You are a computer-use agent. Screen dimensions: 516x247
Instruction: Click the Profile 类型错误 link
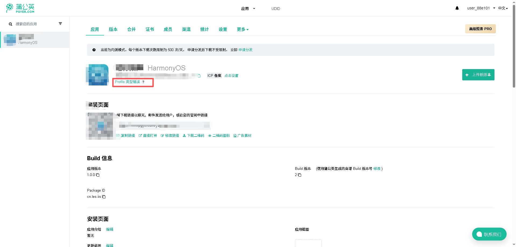click(x=127, y=82)
